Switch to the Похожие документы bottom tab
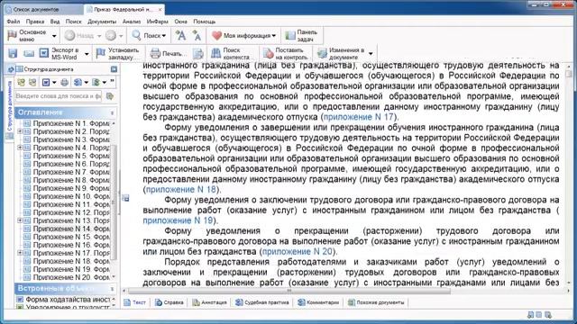 coord(376,302)
